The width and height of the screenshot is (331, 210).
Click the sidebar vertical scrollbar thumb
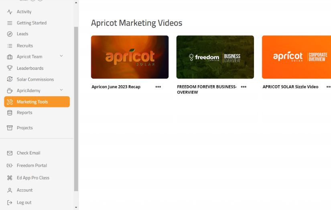(x=76, y=109)
